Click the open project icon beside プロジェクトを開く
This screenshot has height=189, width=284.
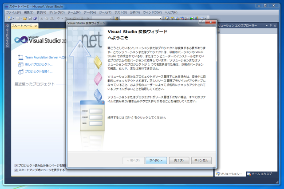(21, 72)
